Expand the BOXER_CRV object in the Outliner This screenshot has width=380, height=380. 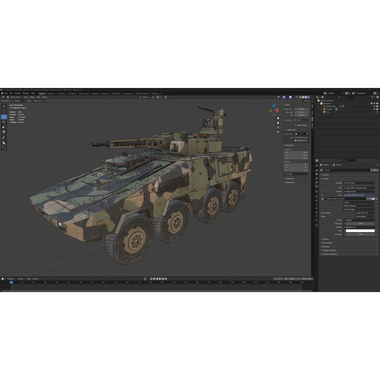pyautogui.click(x=321, y=106)
